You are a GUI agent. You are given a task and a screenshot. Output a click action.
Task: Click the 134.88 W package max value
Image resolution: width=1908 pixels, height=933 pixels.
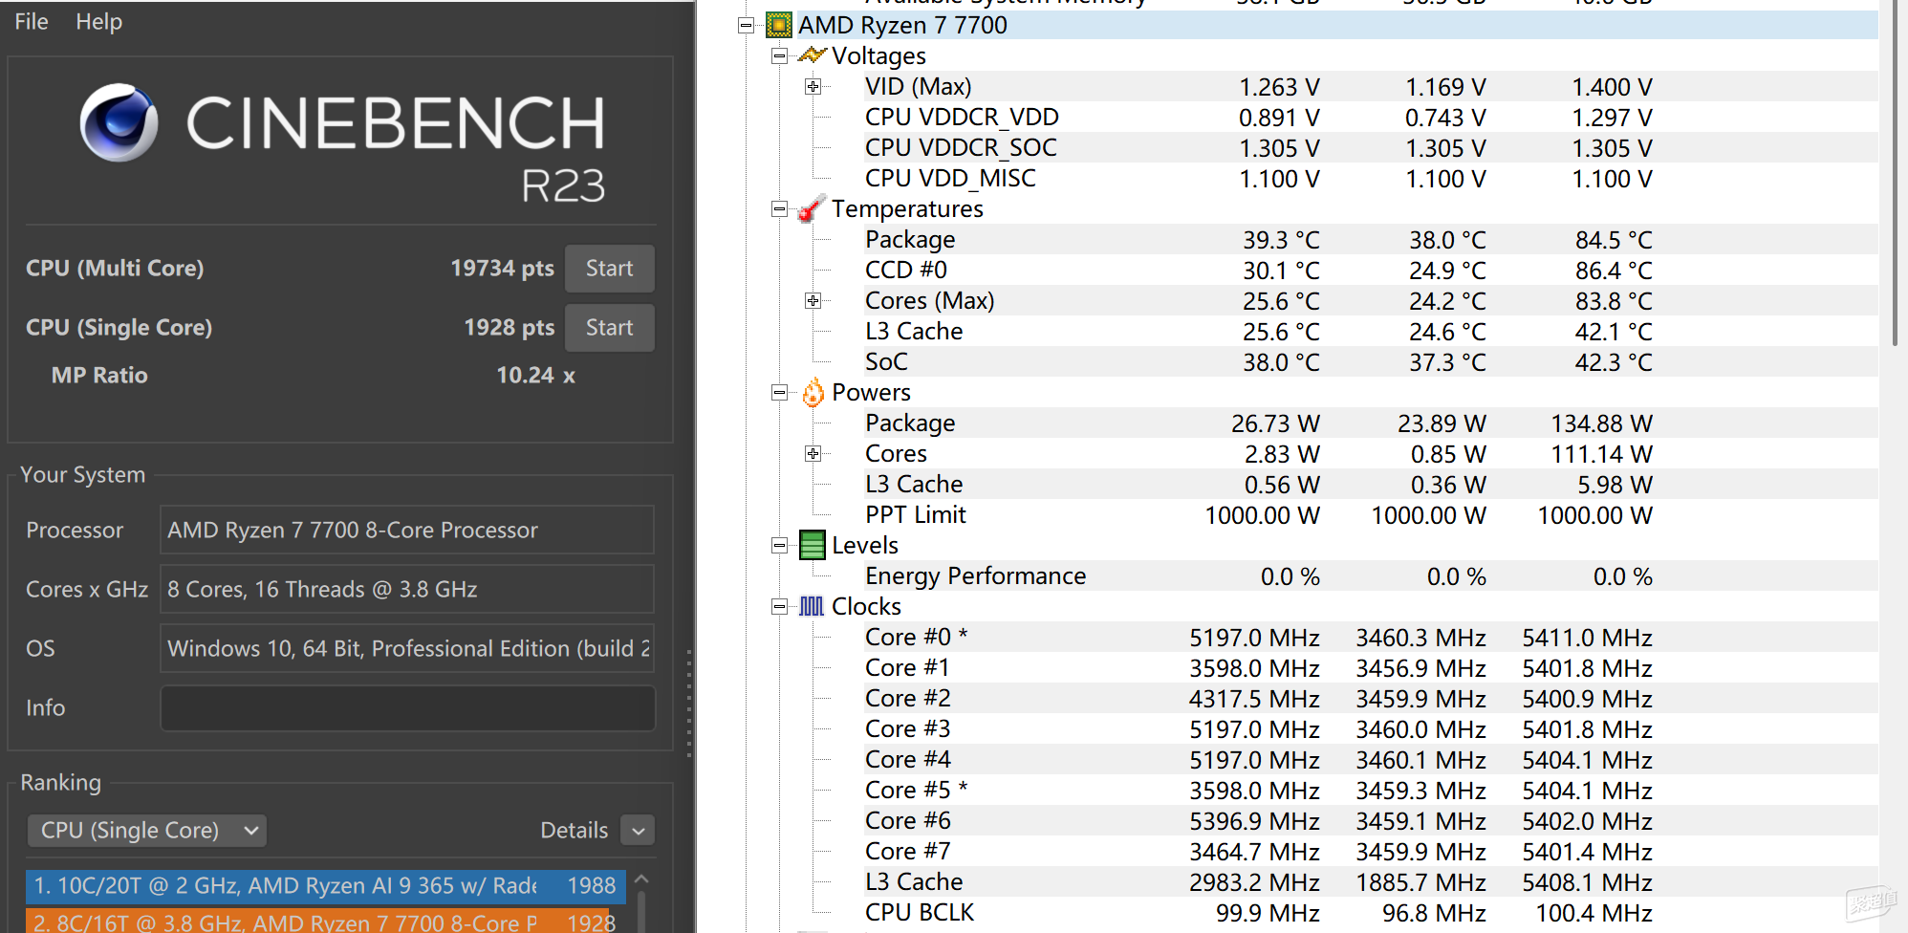(x=1601, y=423)
